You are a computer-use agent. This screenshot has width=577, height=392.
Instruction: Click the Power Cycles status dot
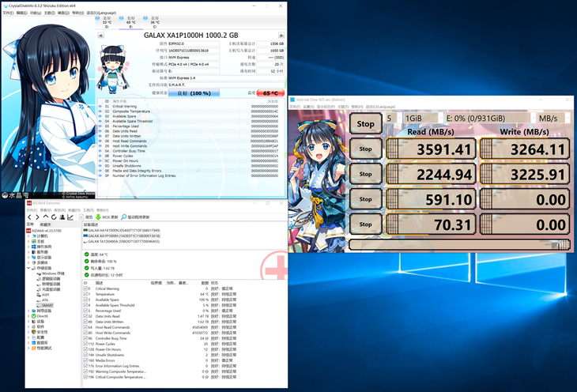(x=100, y=156)
